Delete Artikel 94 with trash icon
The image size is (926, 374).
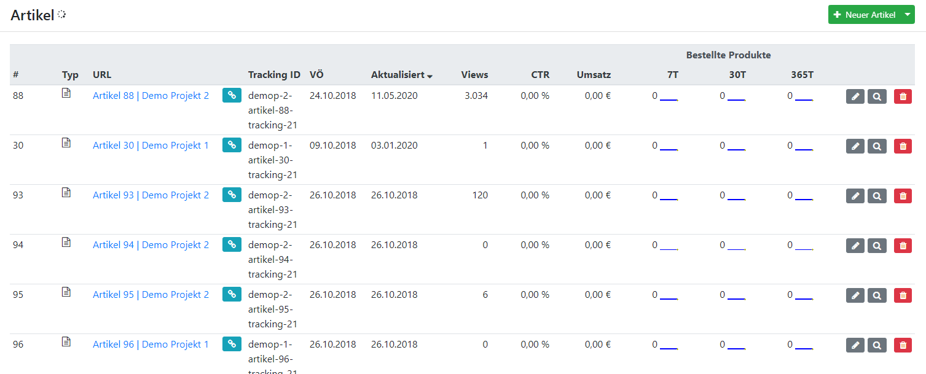pyautogui.click(x=903, y=246)
